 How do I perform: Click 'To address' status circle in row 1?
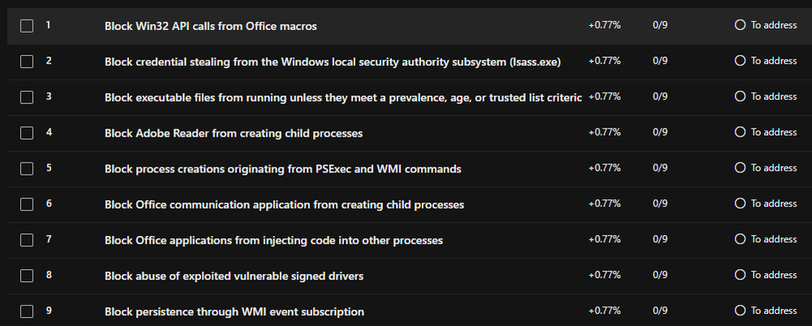[740, 25]
